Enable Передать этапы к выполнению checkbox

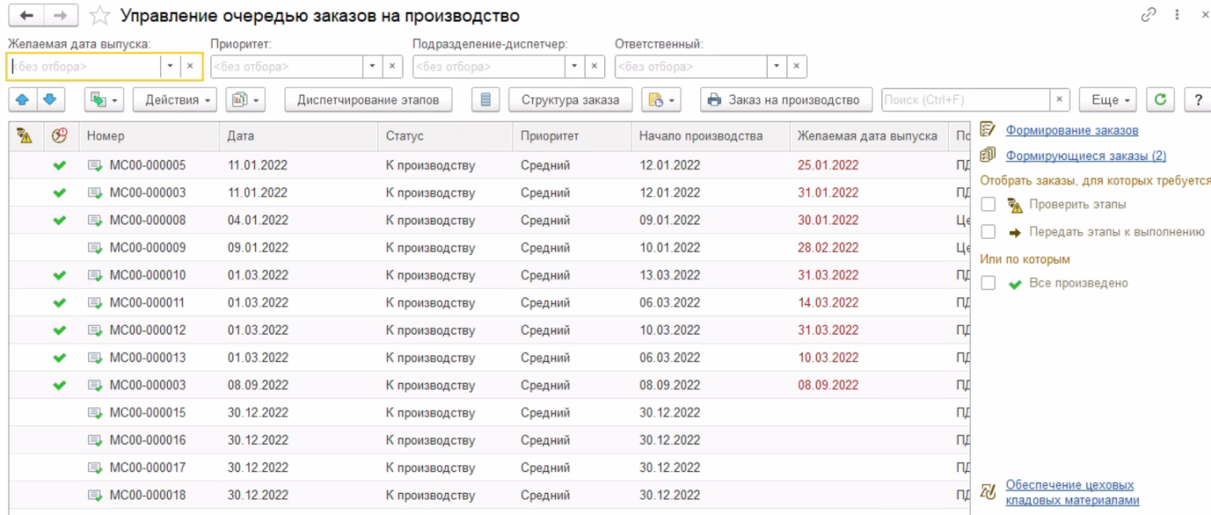pos(988,232)
